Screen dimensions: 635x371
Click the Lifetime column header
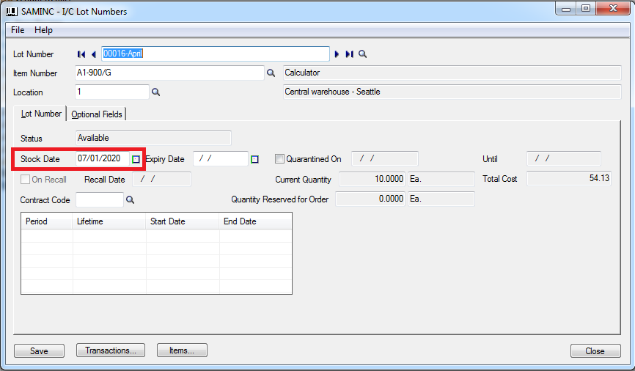click(109, 221)
